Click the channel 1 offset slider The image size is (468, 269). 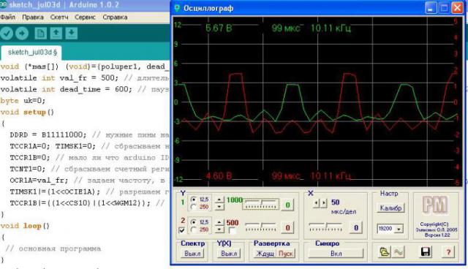261,204
